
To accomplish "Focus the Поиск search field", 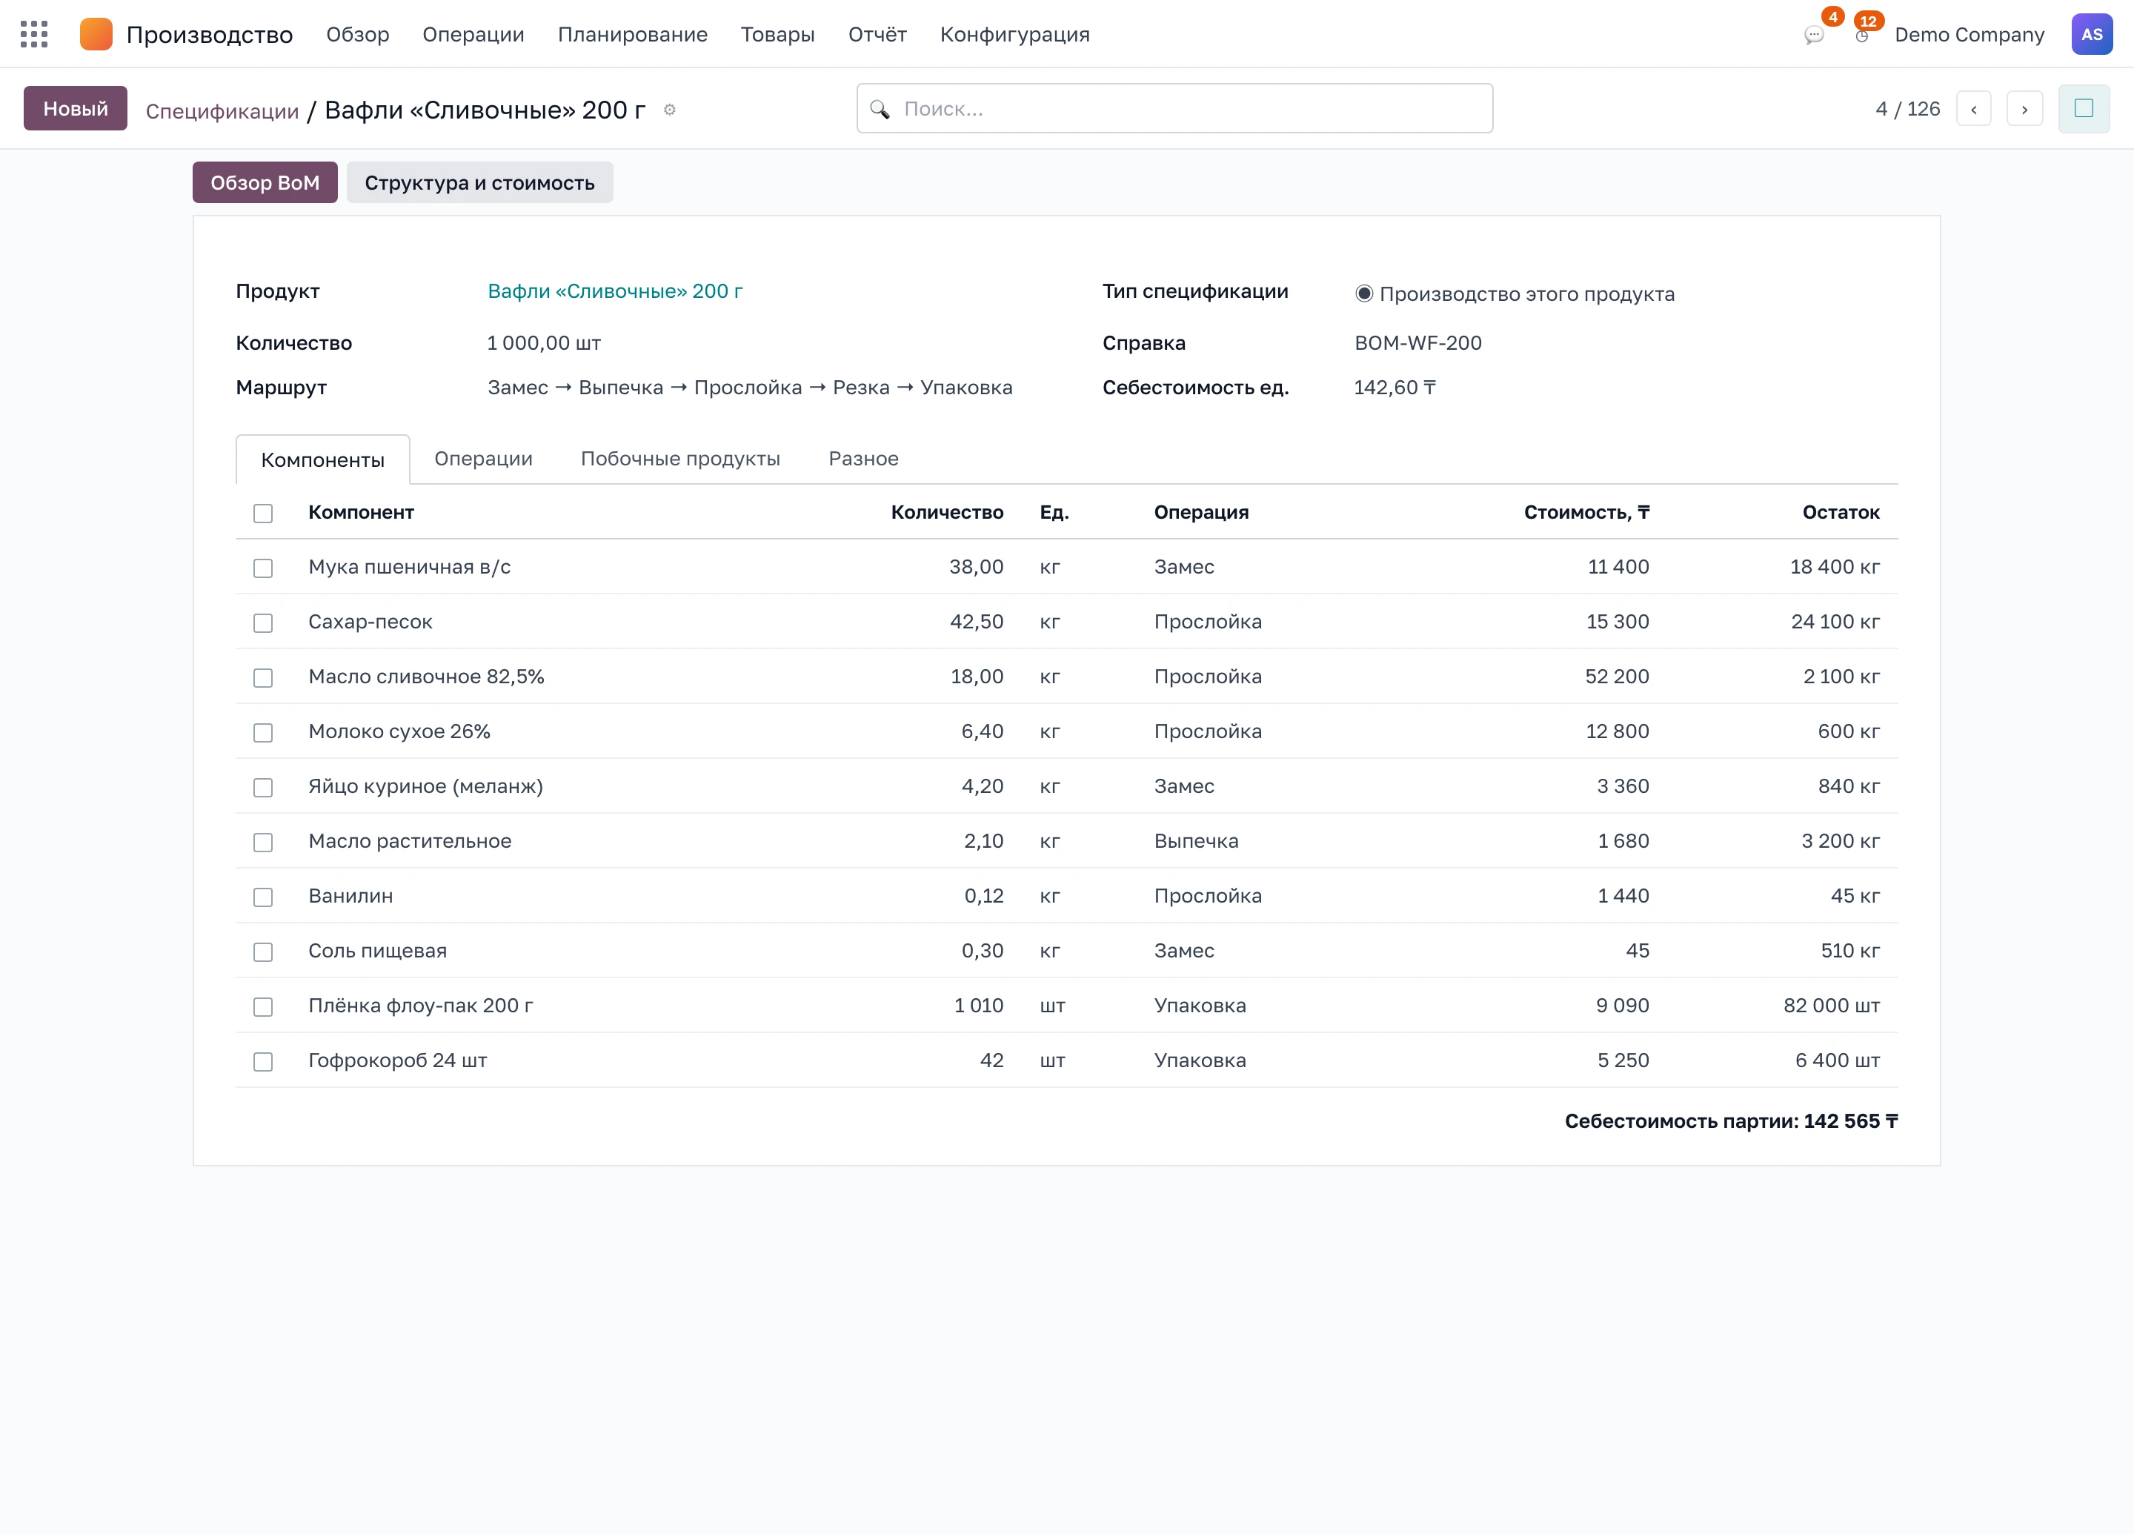I will pyautogui.click(x=1174, y=108).
